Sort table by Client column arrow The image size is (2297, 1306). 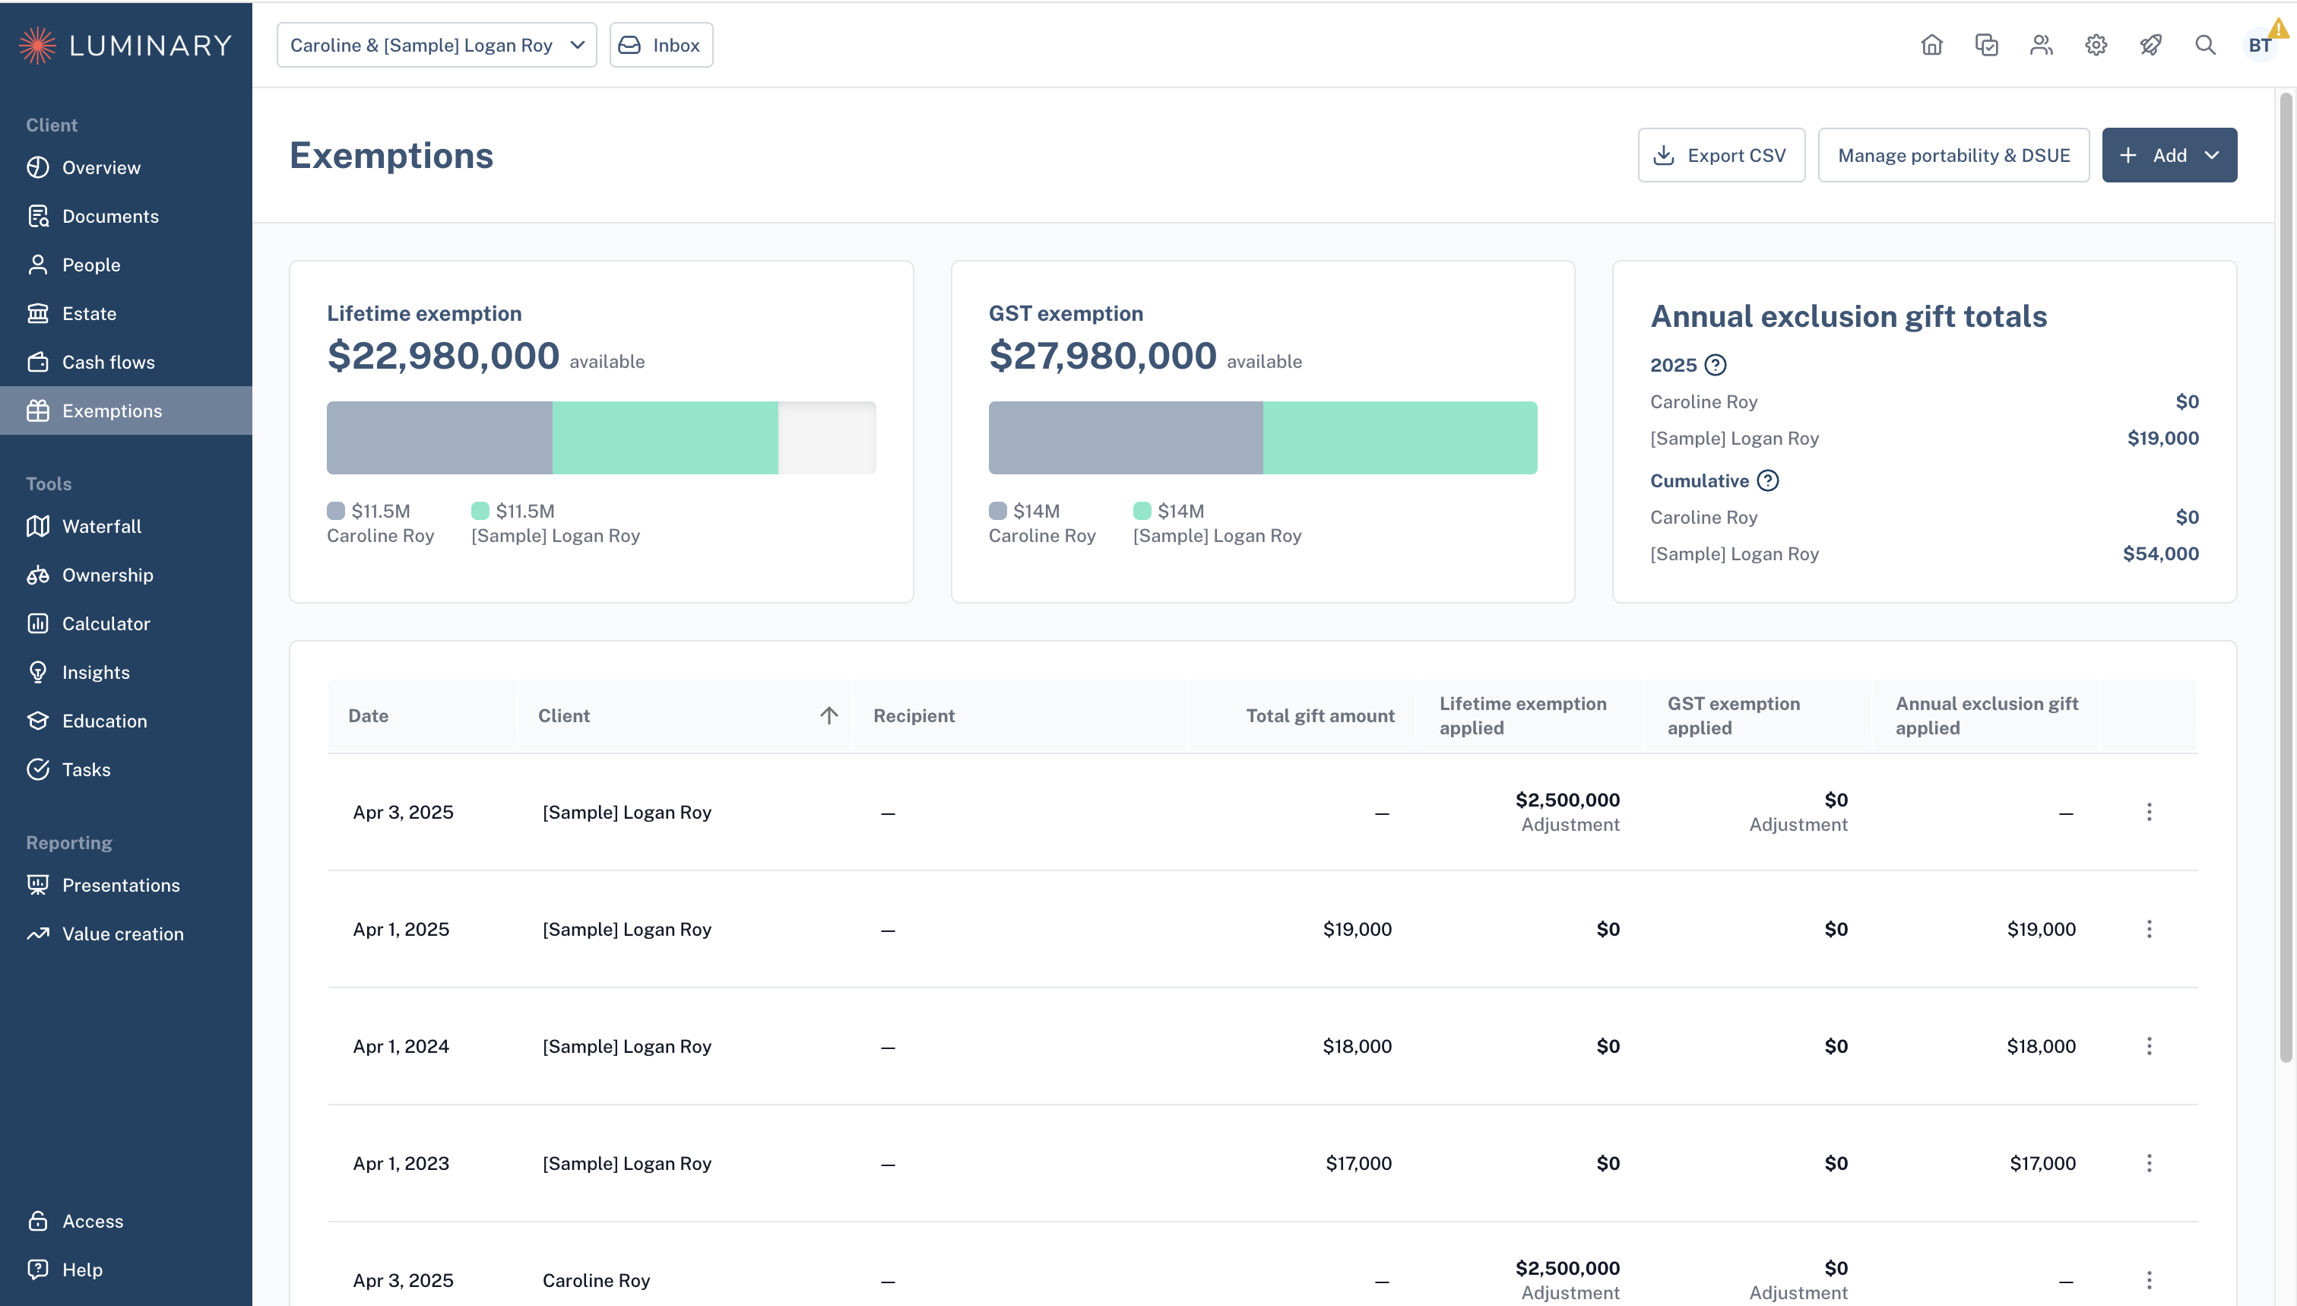point(829,716)
